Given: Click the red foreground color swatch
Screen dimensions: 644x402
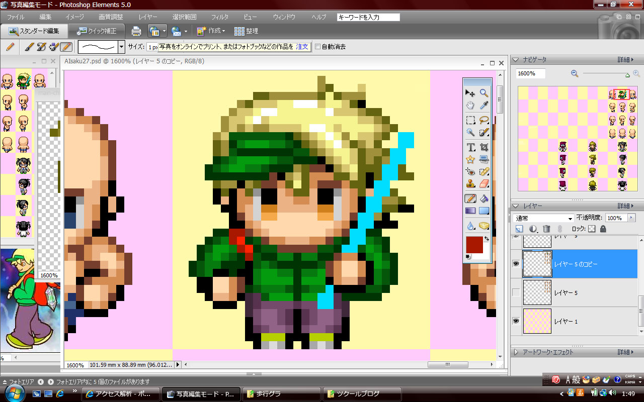Looking at the screenshot, I should point(474,245).
